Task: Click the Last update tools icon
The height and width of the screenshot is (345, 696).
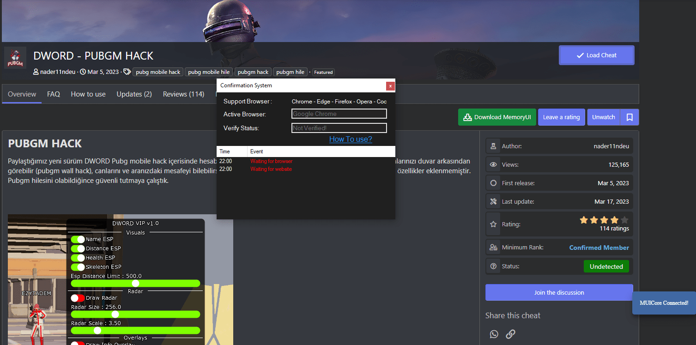Action: [493, 201]
